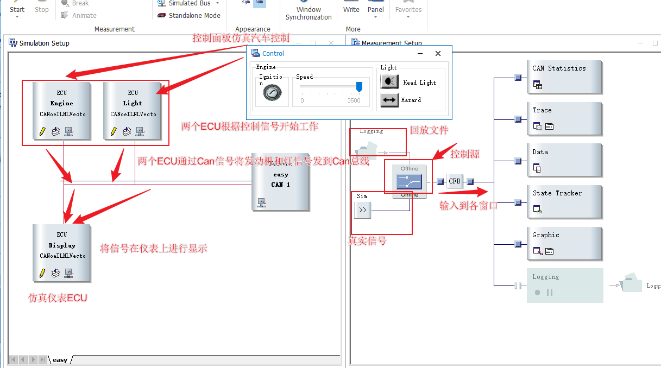Open the CAN Statistics window icon

click(538, 85)
